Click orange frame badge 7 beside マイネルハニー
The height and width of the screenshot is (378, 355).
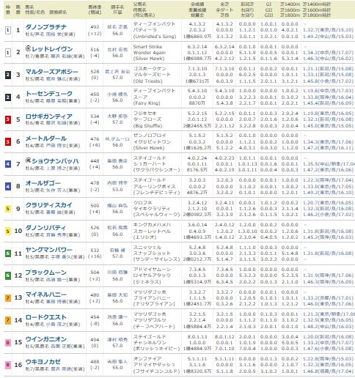pos(8,298)
